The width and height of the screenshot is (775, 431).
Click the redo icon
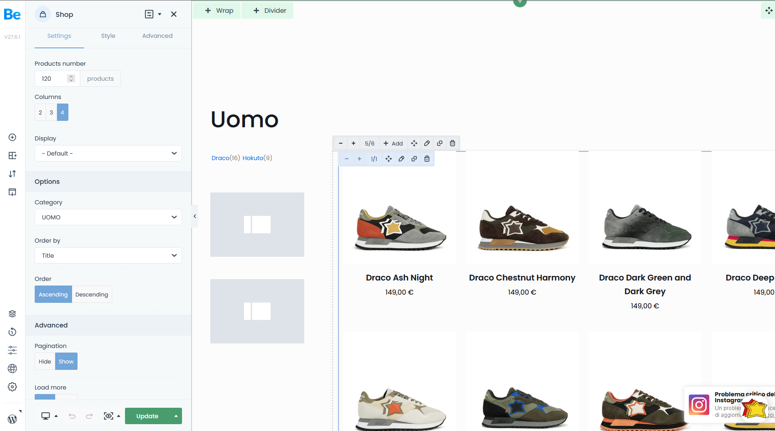(x=89, y=416)
